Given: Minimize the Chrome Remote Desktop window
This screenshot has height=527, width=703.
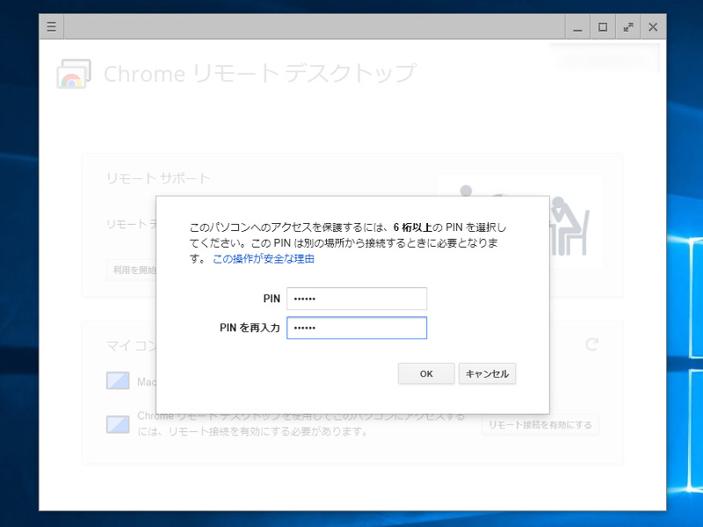Looking at the screenshot, I should click(578, 27).
